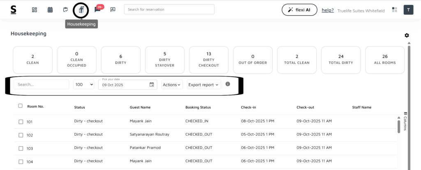This screenshot has width=421, height=170.
Task: Open the calendar view icon
Action: click(50, 9)
